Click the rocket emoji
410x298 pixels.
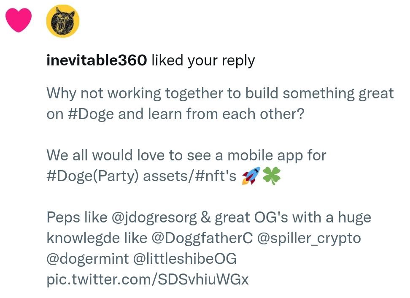pyautogui.click(x=251, y=176)
